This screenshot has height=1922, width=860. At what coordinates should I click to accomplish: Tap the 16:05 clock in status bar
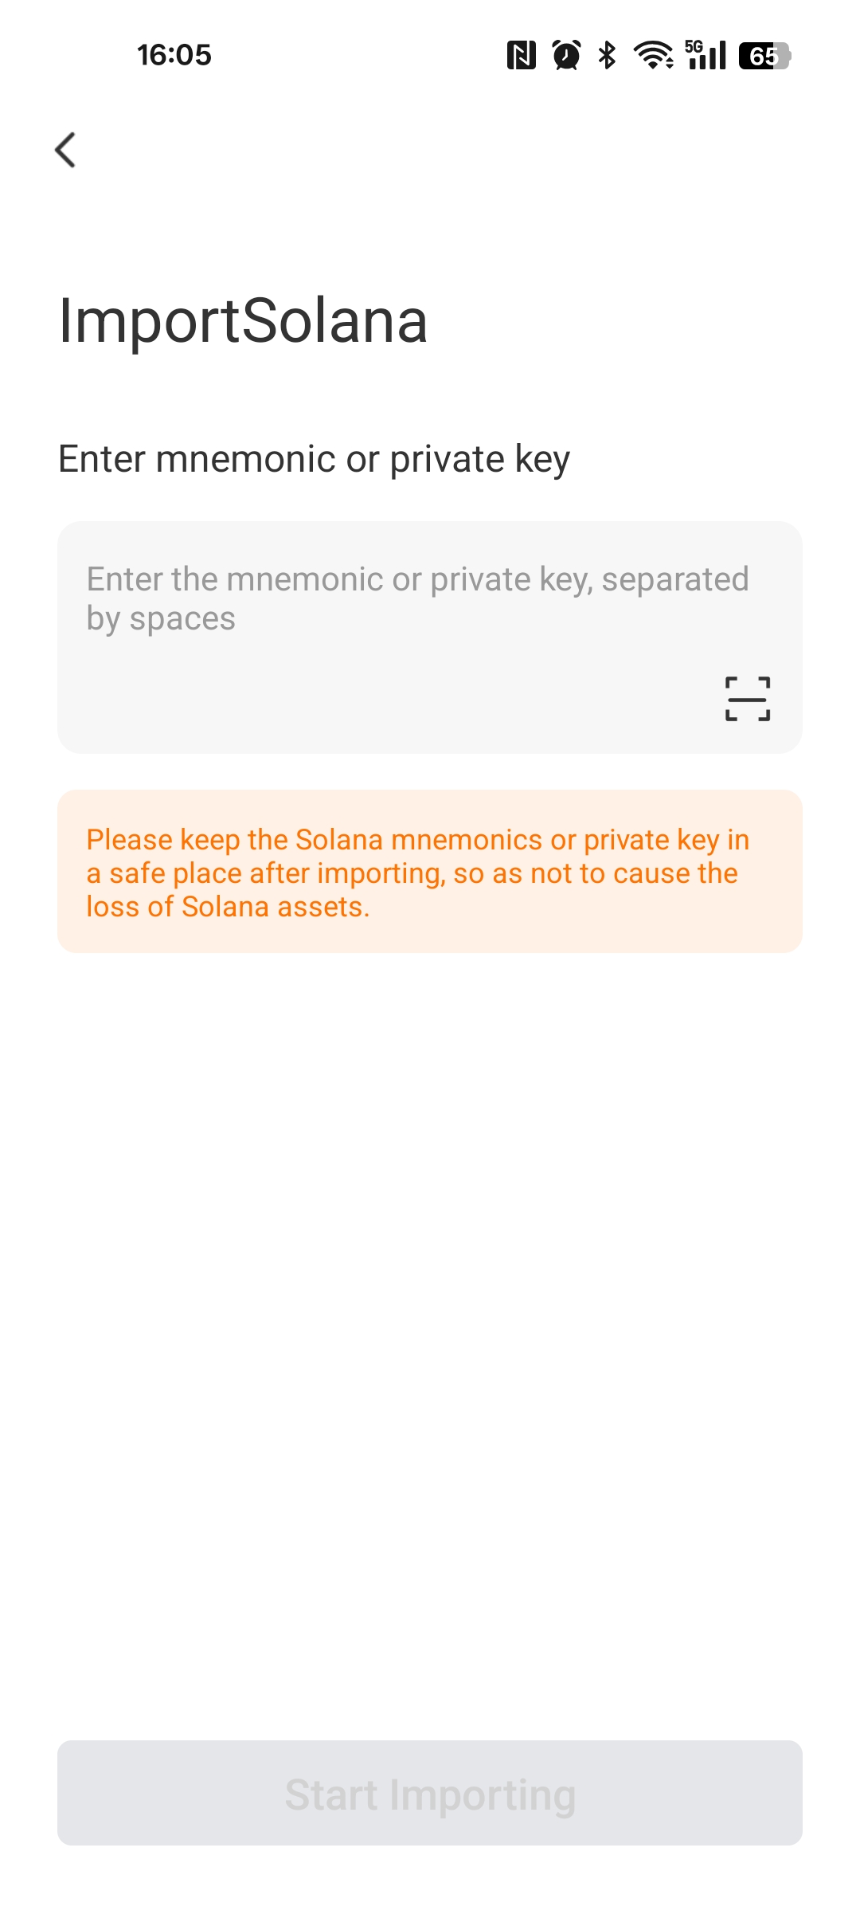click(174, 55)
